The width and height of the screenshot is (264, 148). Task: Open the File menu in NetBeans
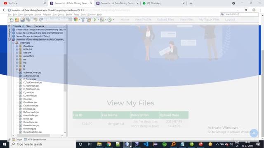tap(9, 15)
